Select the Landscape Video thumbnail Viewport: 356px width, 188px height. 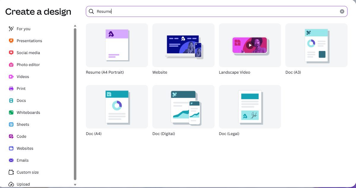[250, 45]
